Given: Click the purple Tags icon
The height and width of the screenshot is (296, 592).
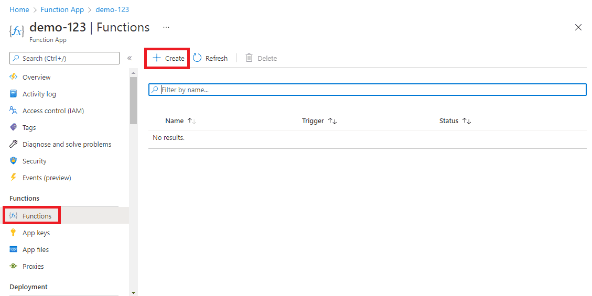Looking at the screenshot, I should point(14,127).
